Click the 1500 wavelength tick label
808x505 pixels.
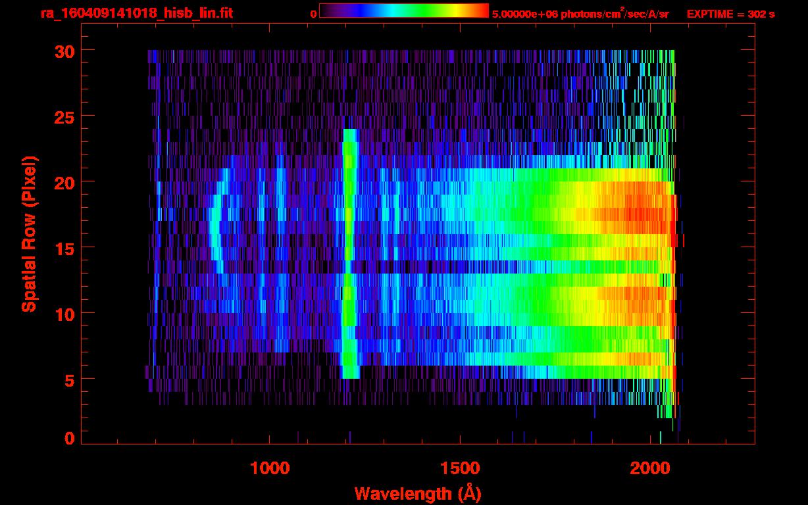[460, 468]
